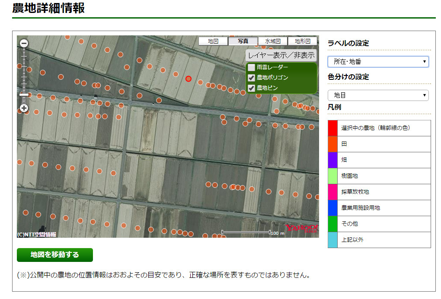This screenshot has width=441, height=299.
Task: Click the zoom-in plus icon on the map
Action: [x=23, y=108]
